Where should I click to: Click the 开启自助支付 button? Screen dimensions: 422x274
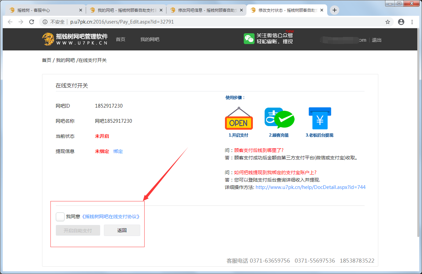[78, 231]
